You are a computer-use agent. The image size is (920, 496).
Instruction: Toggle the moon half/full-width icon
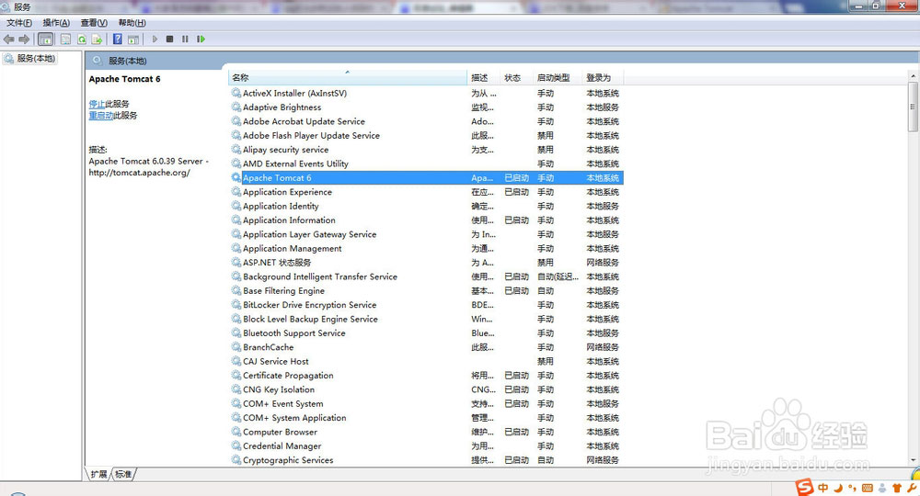pyautogui.click(x=838, y=487)
